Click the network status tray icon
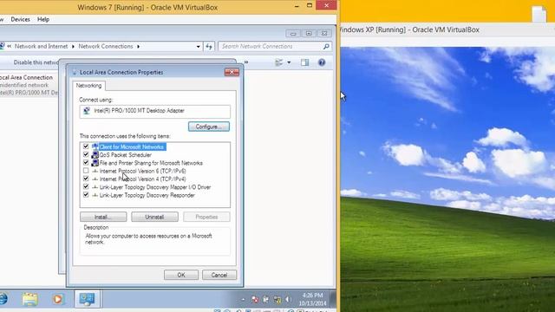 click(x=277, y=300)
